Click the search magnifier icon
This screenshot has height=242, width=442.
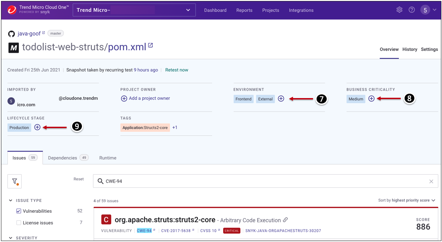pyautogui.click(x=100, y=181)
